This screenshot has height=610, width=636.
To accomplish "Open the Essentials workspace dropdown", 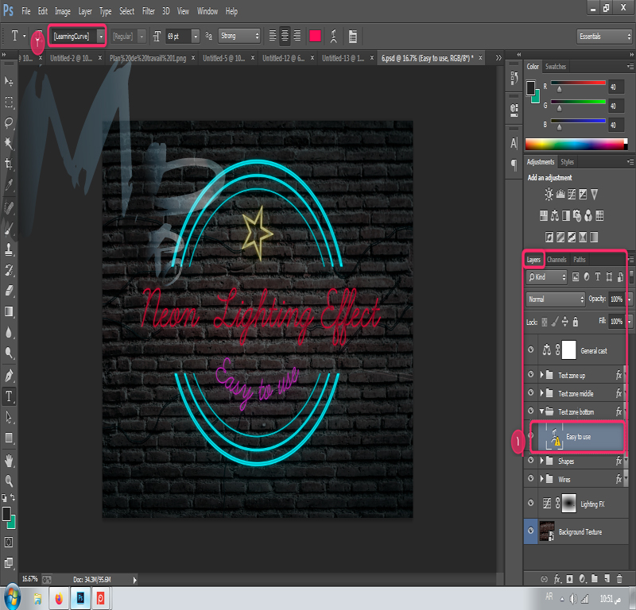I will point(604,37).
